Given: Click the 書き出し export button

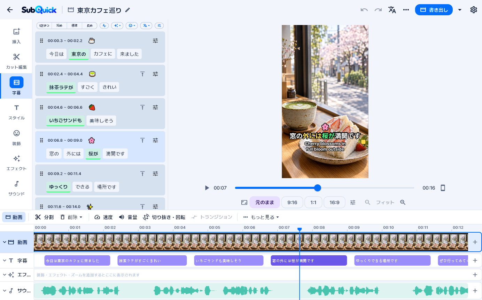Looking at the screenshot, I should pyautogui.click(x=434, y=10).
